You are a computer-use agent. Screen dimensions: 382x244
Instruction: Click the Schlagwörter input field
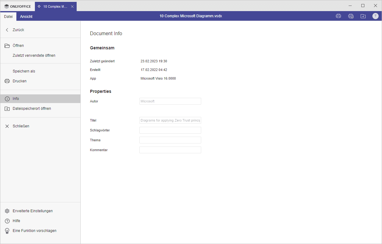[170, 130]
